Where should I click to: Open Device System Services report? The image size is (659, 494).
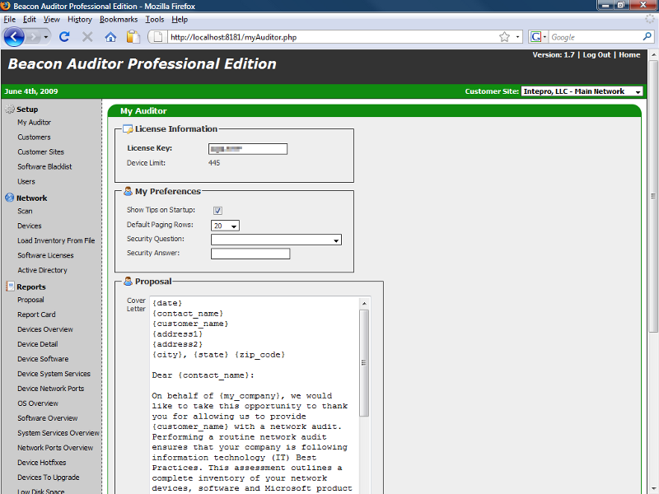54,374
